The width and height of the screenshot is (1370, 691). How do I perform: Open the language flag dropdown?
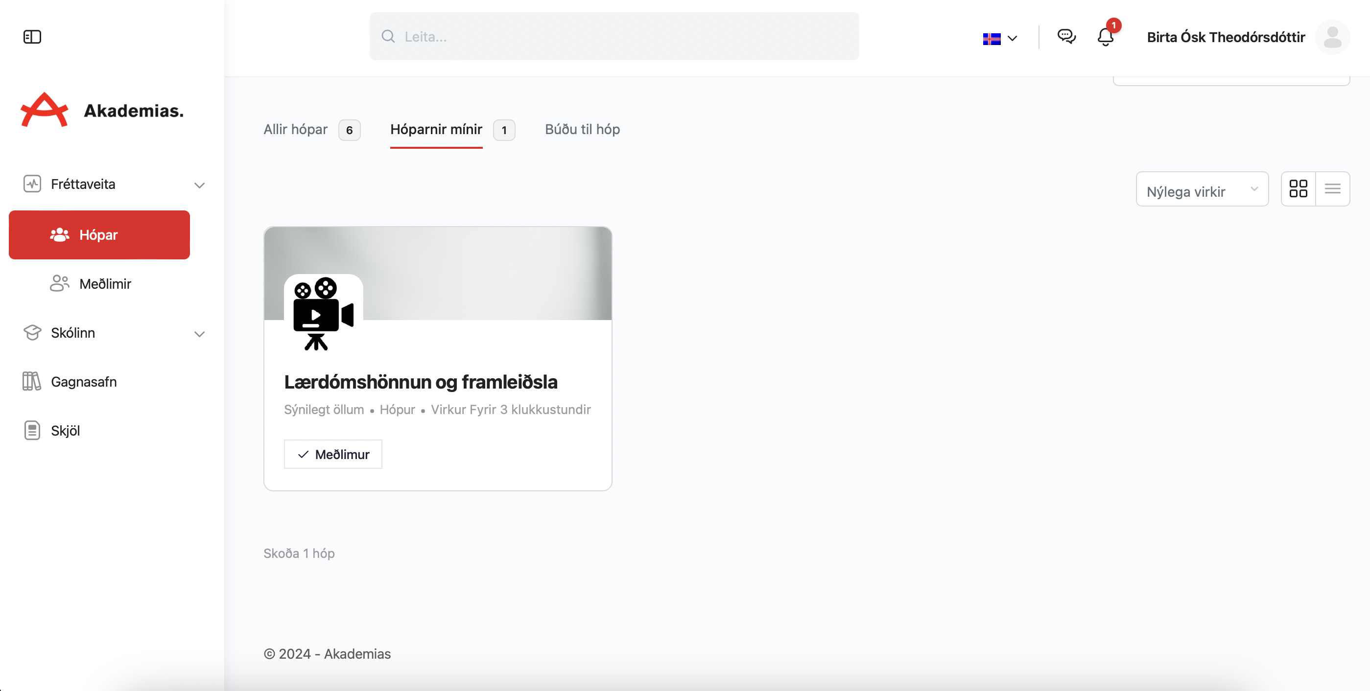(1000, 38)
